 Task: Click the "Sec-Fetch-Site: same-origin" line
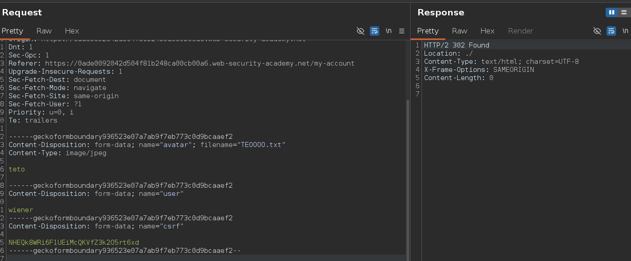(63, 96)
